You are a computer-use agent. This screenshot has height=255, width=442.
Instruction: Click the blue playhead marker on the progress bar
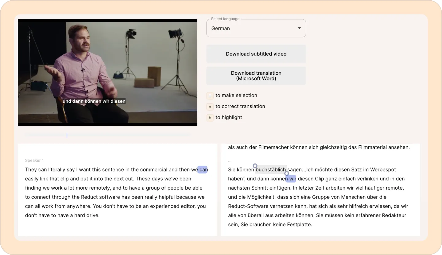pyautogui.click(x=67, y=135)
